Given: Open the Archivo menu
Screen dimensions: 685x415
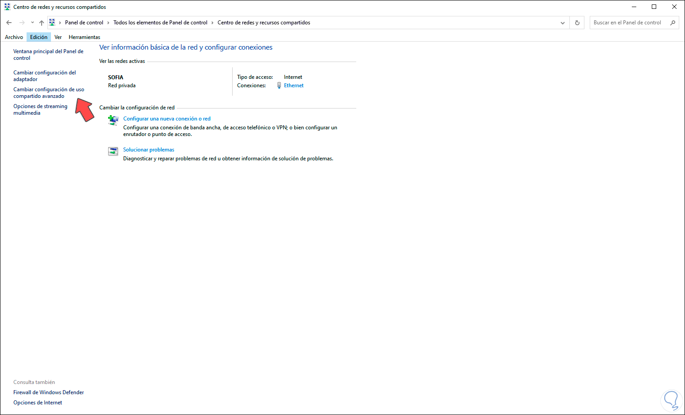Looking at the screenshot, I should 14,37.
